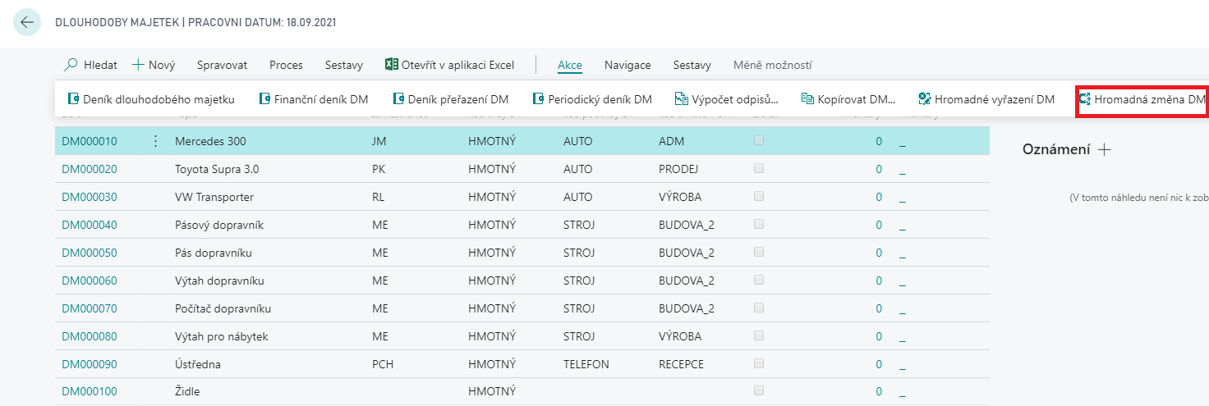Click Hledat to search the list
Image resolution: width=1209 pixels, height=406 pixels.
click(x=91, y=65)
